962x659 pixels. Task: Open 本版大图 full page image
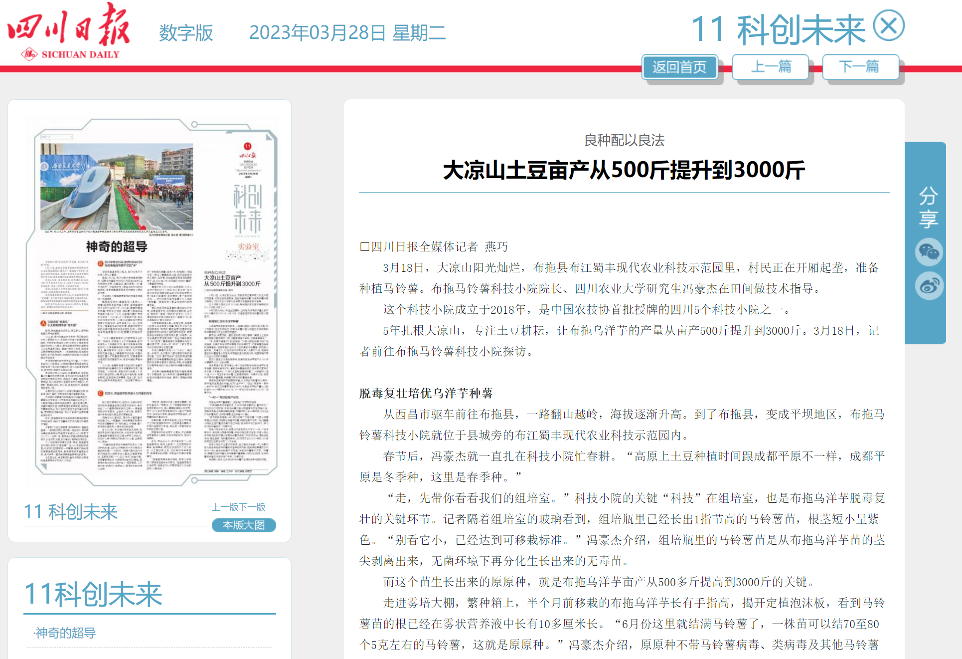click(x=243, y=525)
